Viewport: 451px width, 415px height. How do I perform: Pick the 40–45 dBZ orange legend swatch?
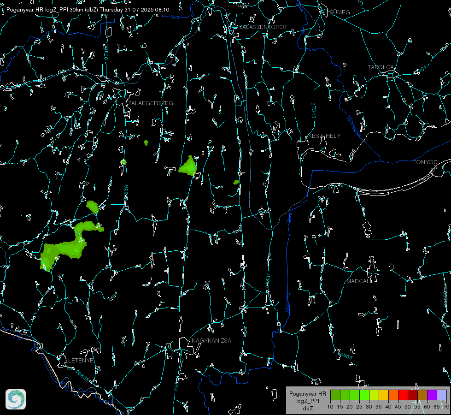393,395
